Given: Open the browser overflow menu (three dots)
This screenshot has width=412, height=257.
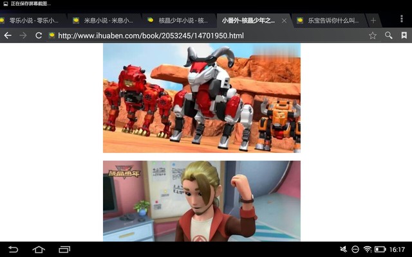Looking at the screenshot, I should [x=402, y=19].
